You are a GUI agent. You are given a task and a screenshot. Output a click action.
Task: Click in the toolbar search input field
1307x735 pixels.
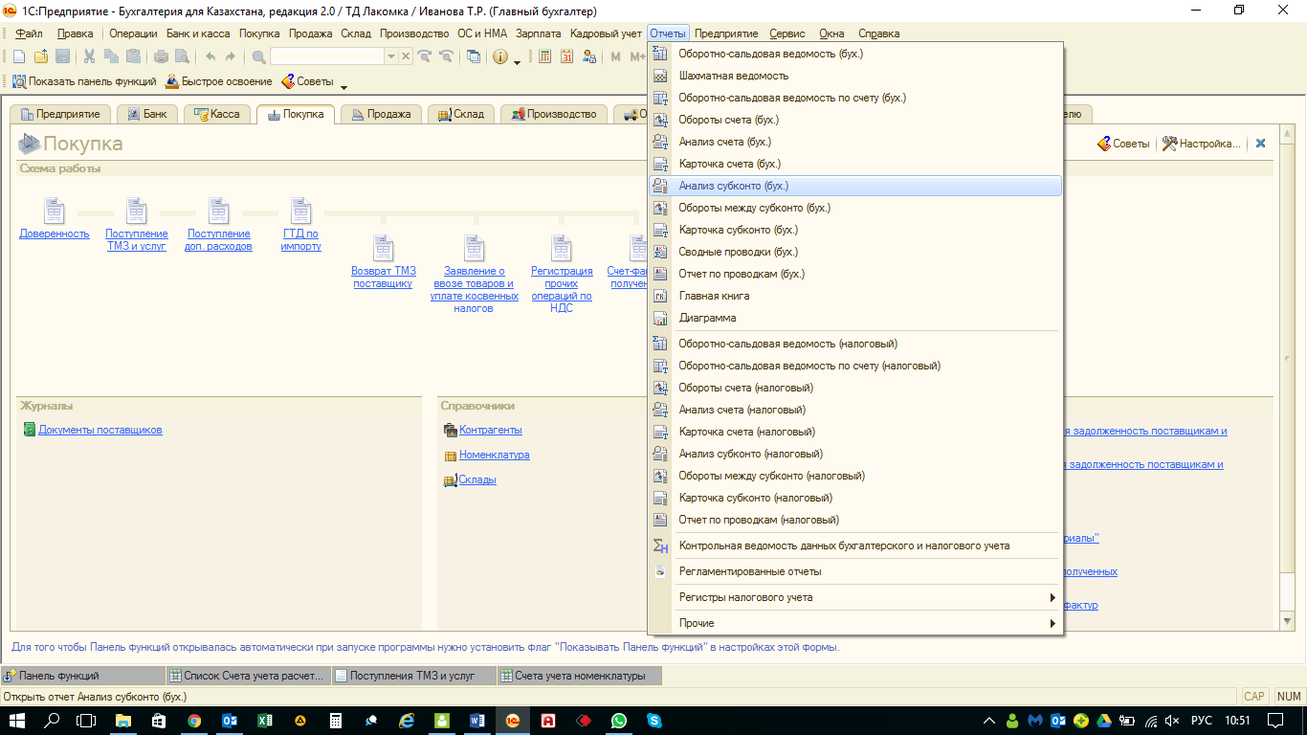pyautogui.click(x=327, y=56)
